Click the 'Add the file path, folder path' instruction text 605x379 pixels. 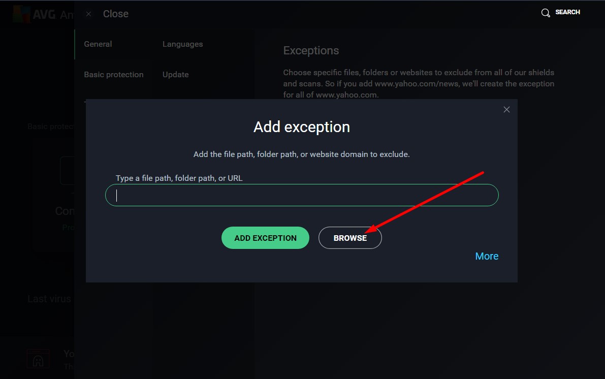click(301, 154)
